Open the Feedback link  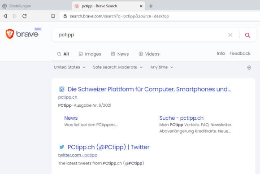point(240,53)
